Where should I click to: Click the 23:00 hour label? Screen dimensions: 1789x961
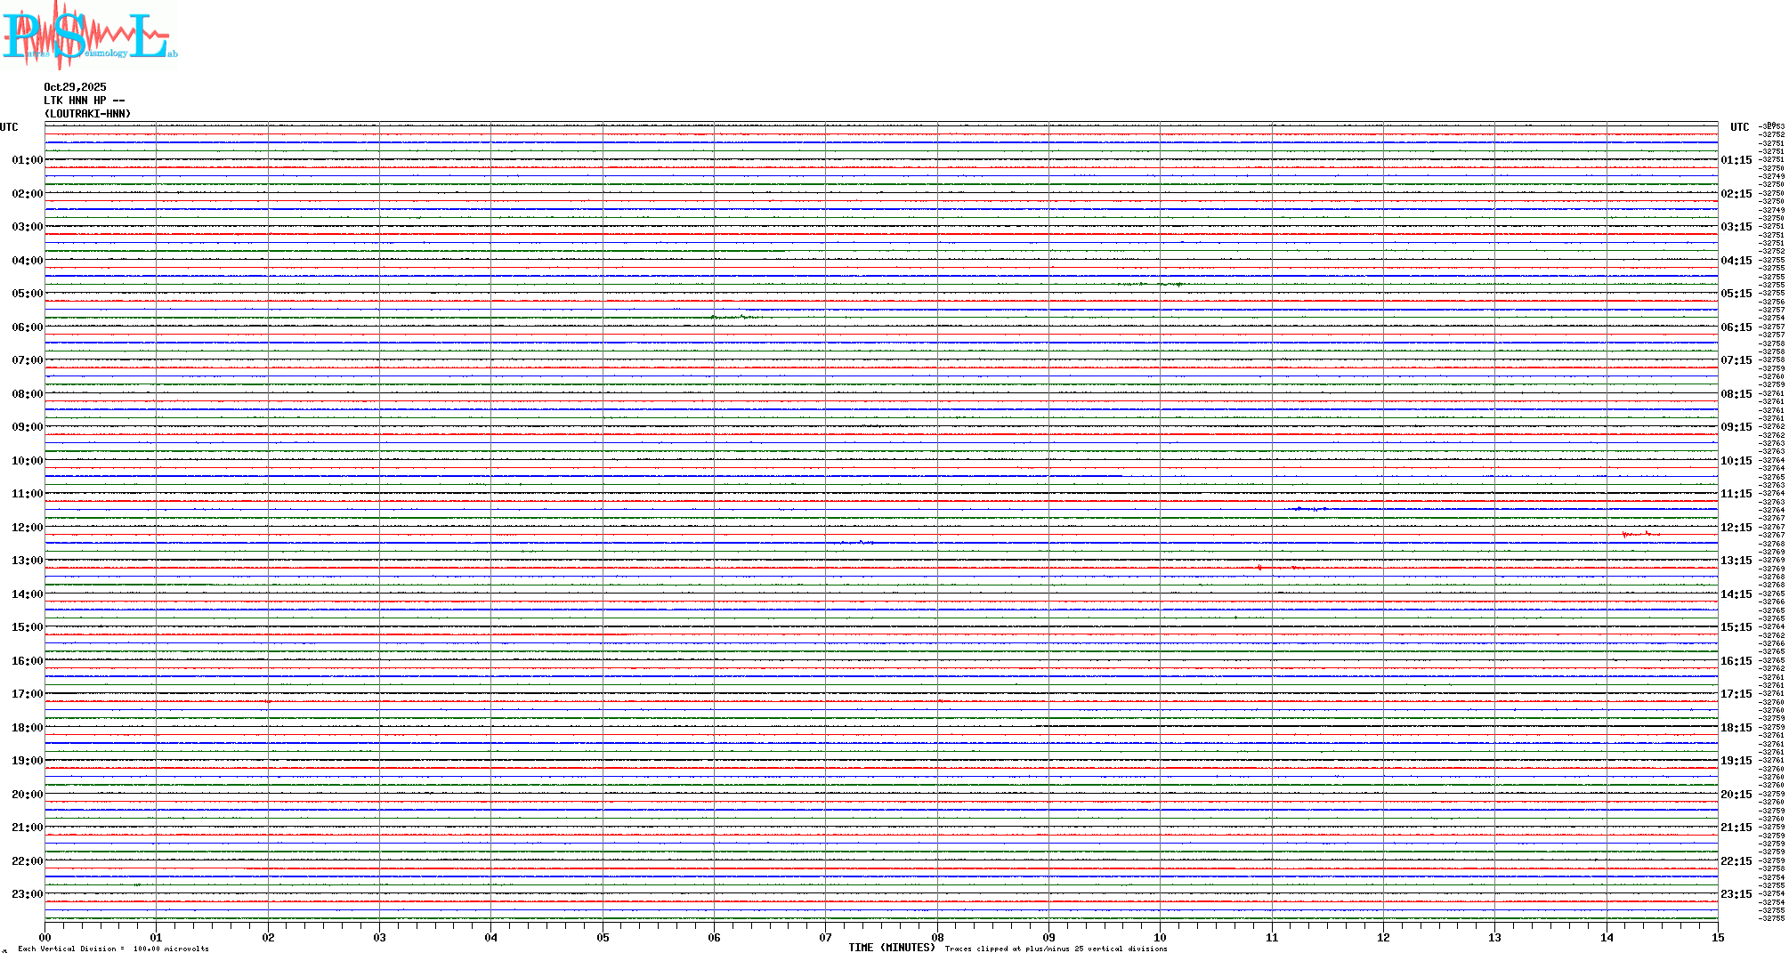pos(27,894)
